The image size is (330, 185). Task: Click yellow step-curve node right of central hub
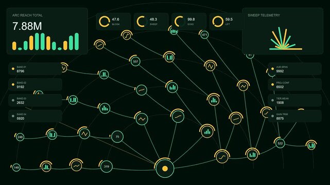click(222, 157)
